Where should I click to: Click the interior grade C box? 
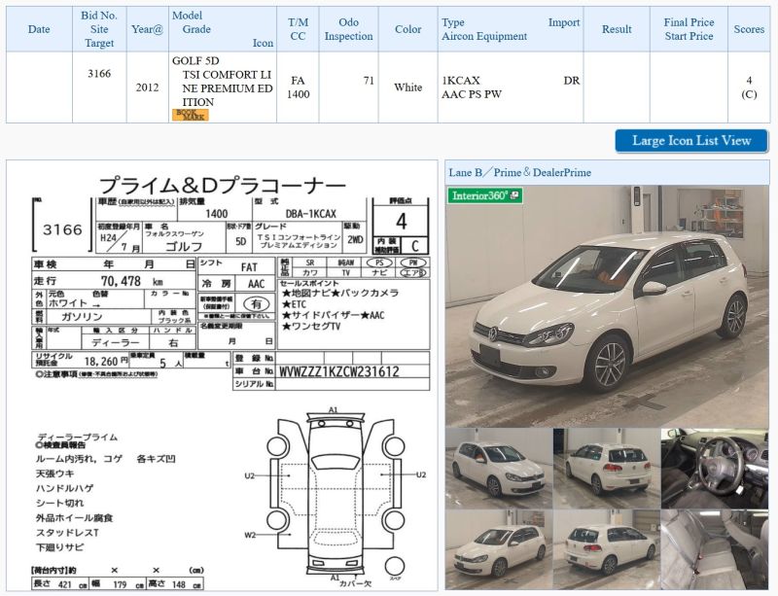(415, 246)
